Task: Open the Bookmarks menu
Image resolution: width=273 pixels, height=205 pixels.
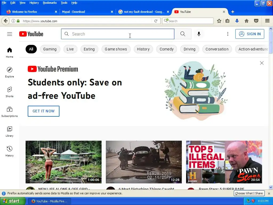Action: point(50,3)
